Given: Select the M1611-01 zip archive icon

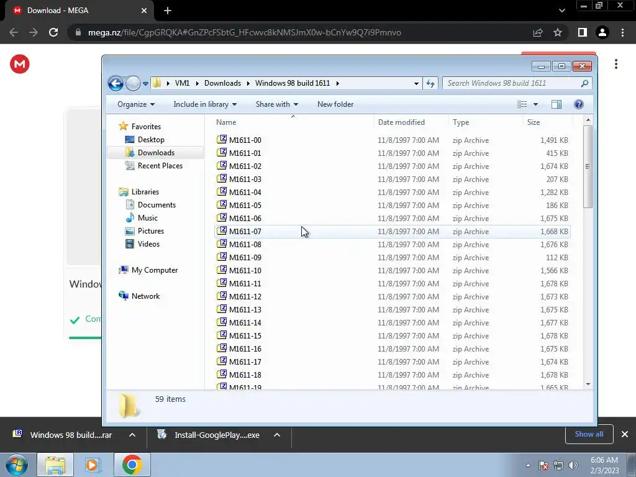Looking at the screenshot, I should [x=222, y=153].
